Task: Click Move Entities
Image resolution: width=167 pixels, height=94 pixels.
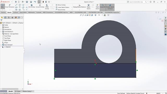Action: tap(61, 10)
